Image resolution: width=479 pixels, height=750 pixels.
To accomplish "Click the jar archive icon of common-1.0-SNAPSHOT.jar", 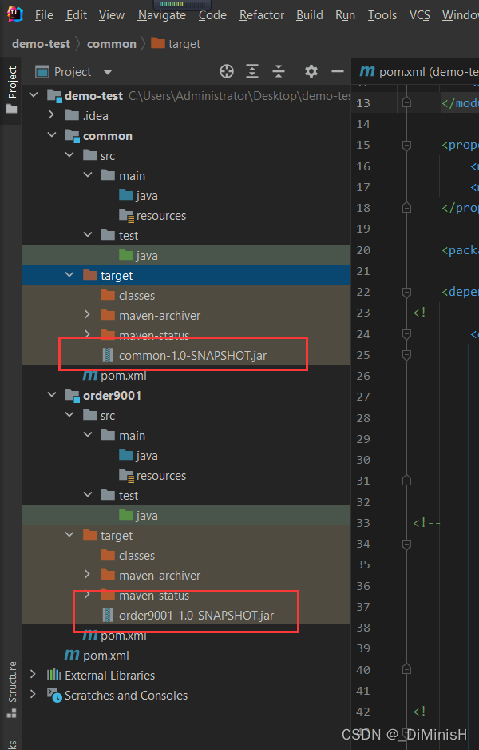I will 108,355.
